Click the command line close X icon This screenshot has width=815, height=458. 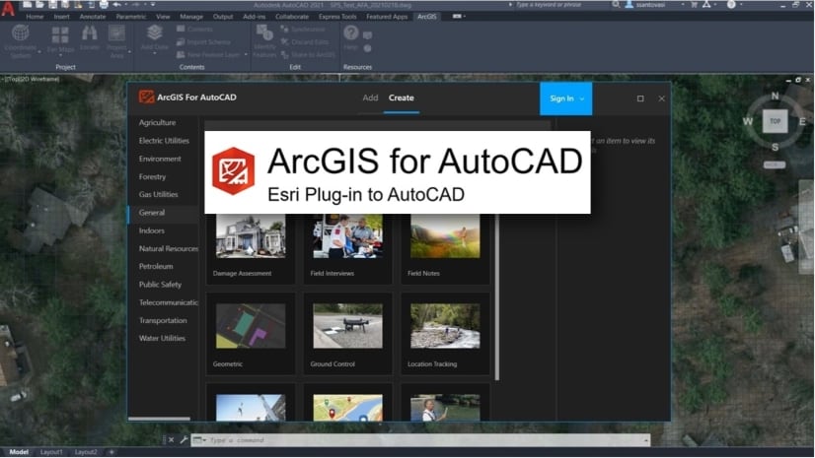tap(171, 440)
